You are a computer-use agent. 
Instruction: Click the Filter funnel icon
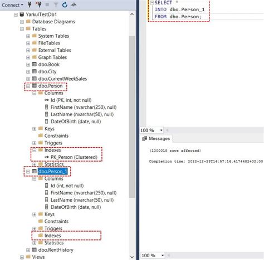pyautogui.click(x=56, y=5)
